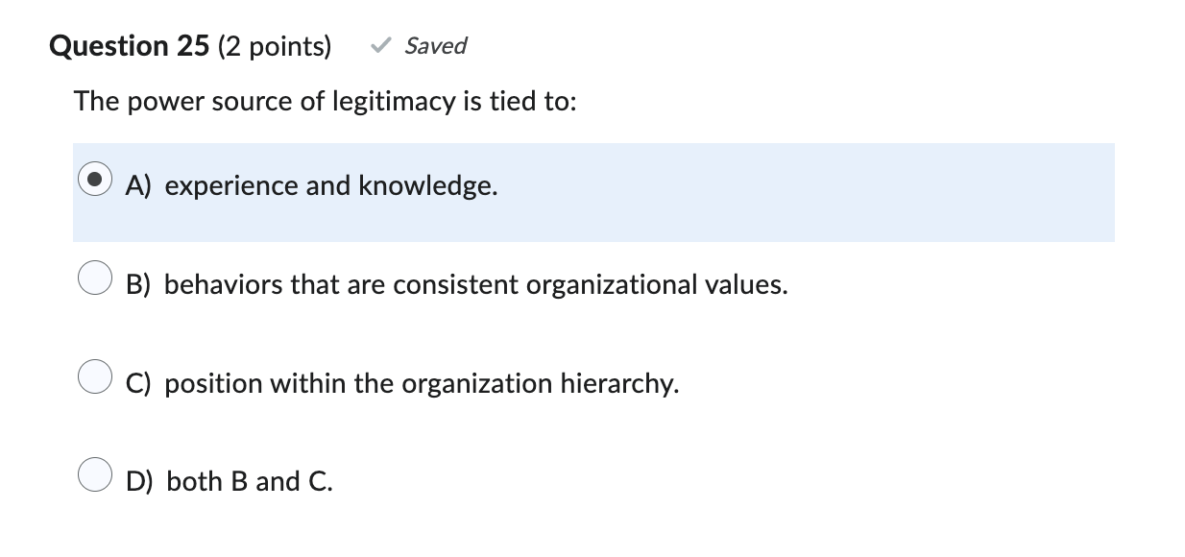Click the letter label 'D)'
The width and height of the screenshot is (1185, 557).
pos(139,481)
